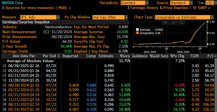Image resolution: width=217 pixels, height=112 pixels.
Task: Select row 14 dated 11/20/2024
Action: coord(108,80)
